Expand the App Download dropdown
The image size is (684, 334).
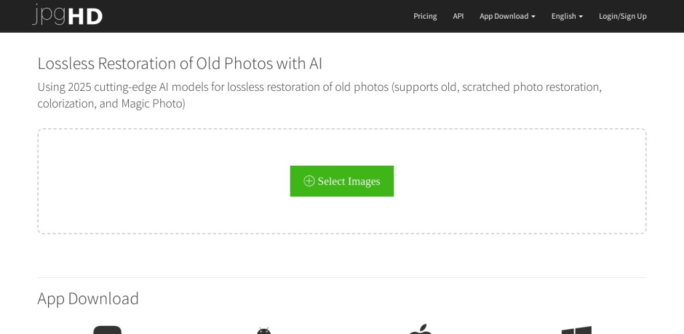(506, 16)
